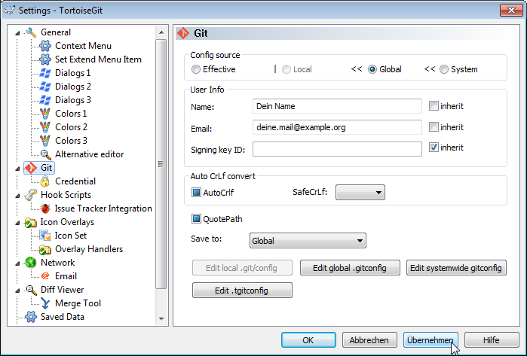Open Context Menu settings page

pos(83,46)
